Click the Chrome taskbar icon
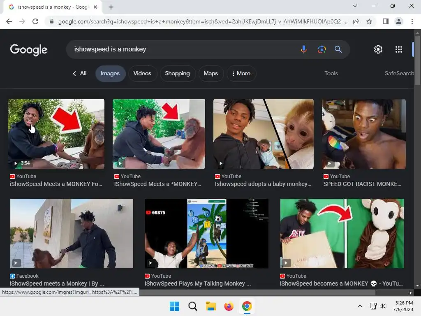Image resolution: width=421 pixels, height=316 pixels. click(247, 306)
